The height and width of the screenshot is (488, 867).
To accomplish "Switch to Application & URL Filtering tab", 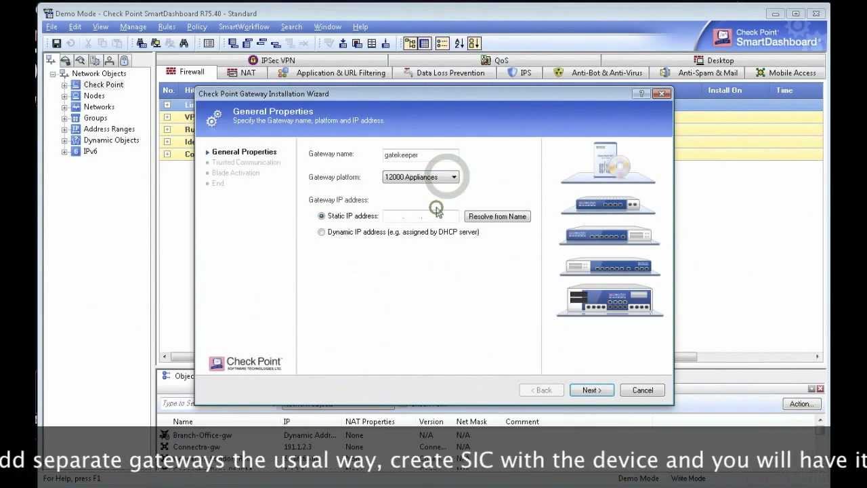I will click(x=332, y=73).
